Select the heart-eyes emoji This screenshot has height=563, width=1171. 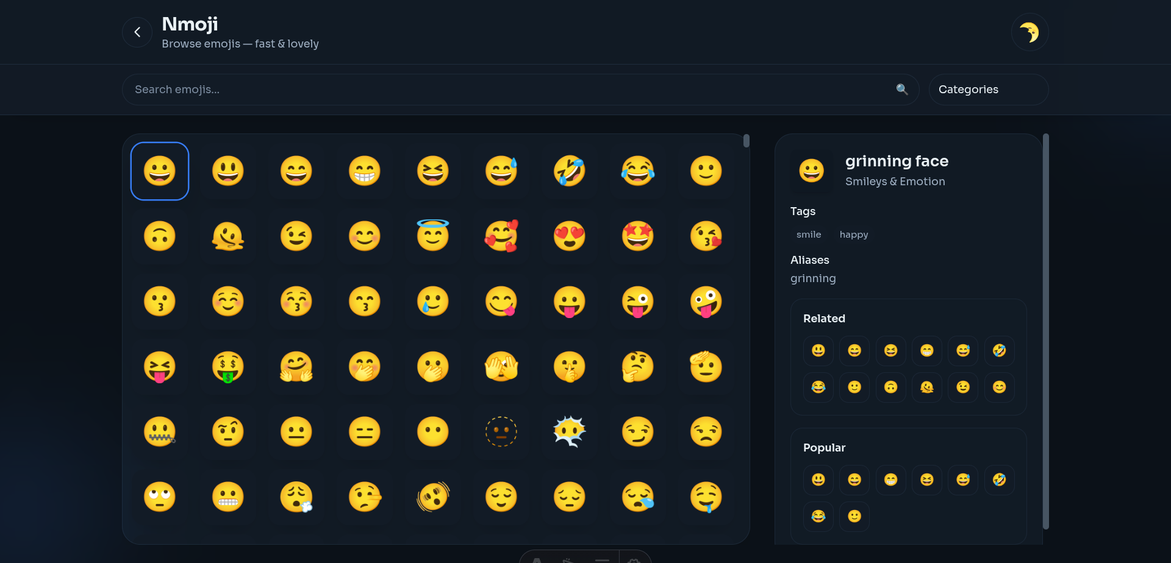pyautogui.click(x=569, y=236)
